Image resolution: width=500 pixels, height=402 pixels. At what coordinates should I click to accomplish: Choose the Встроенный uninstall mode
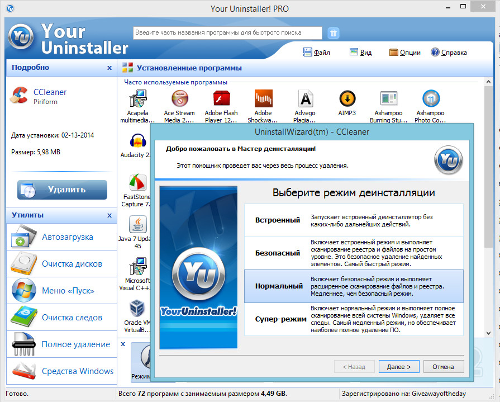(354, 220)
